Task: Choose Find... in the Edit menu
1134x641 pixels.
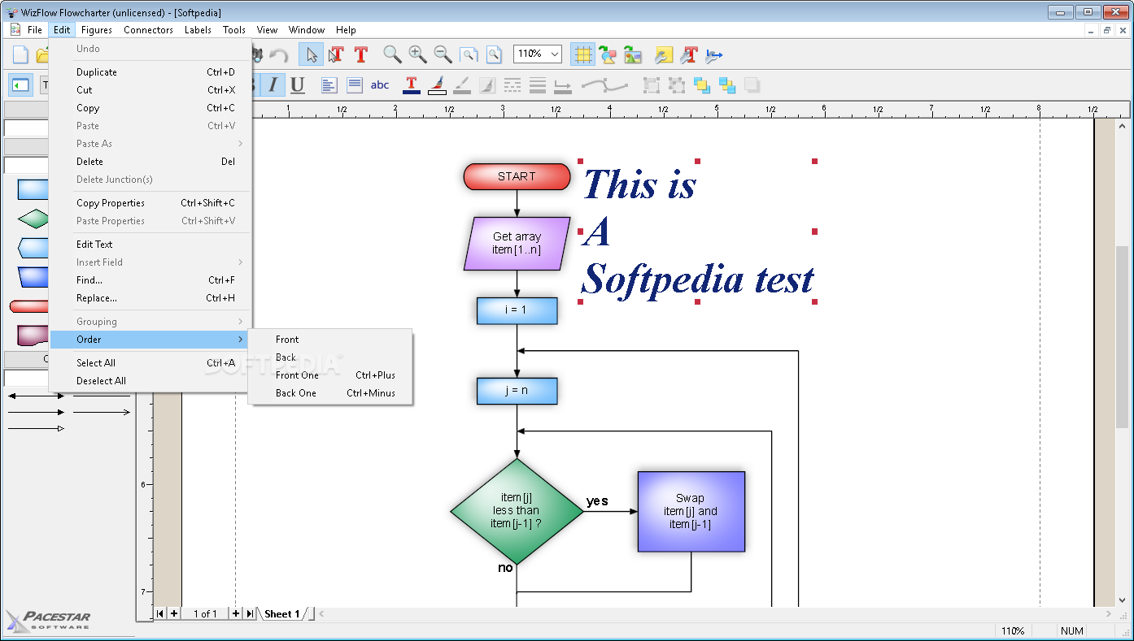Action: click(150, 280)
